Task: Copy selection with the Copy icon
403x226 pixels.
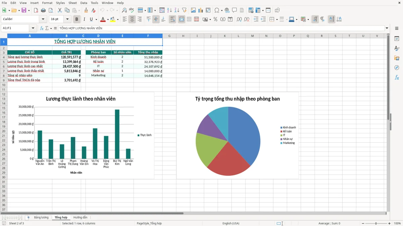Action: (67, 10)
